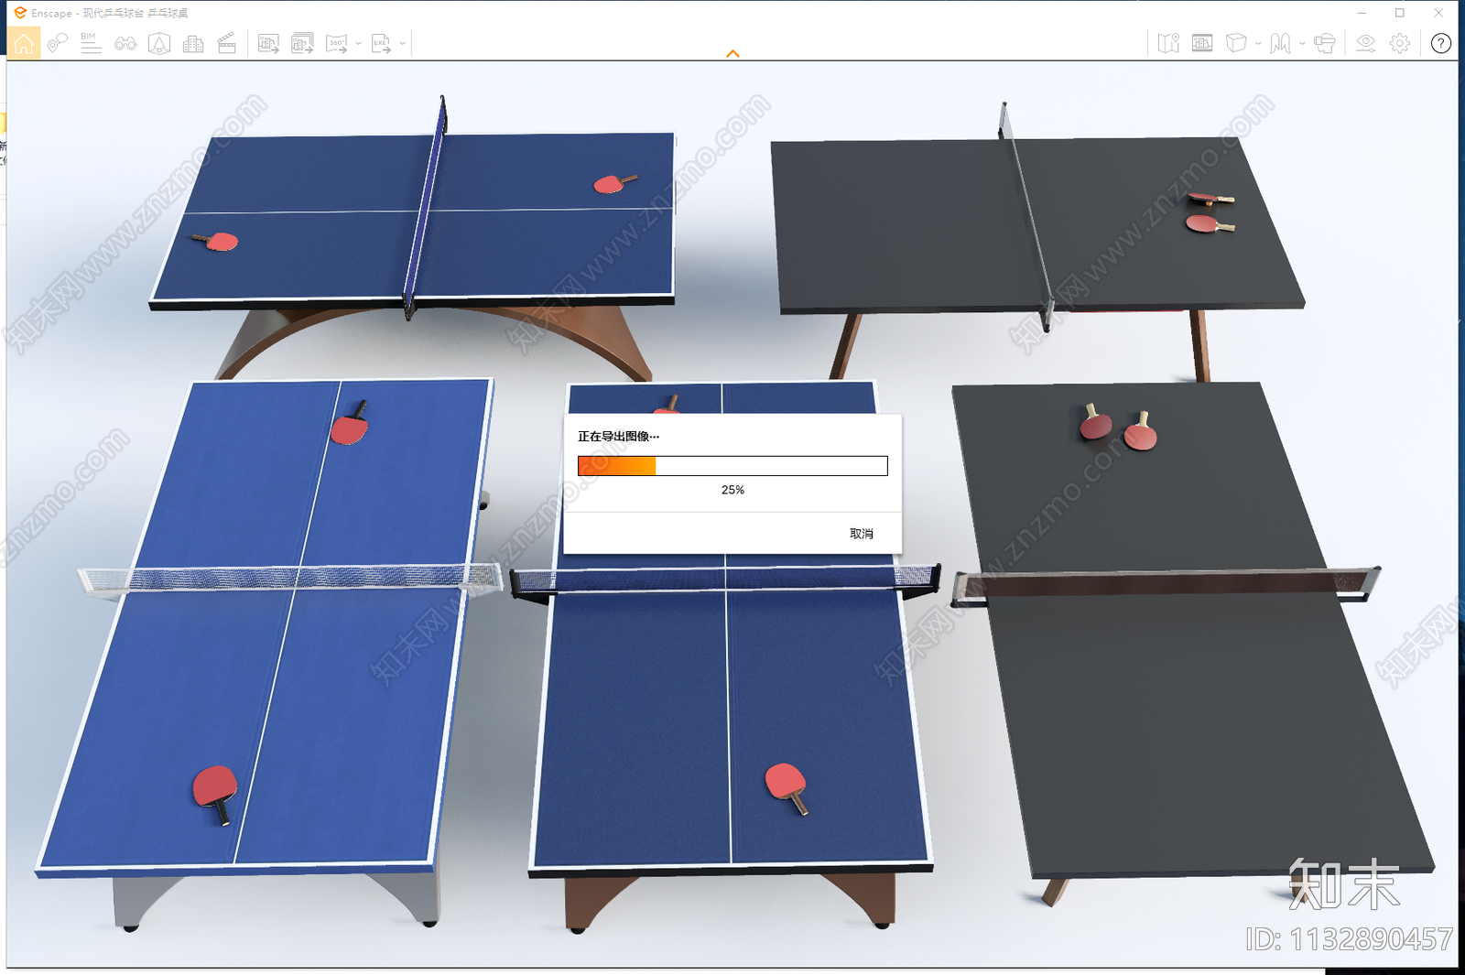Screen dimensions: 1465x975
Task: Click the export progress bar at 25%
Action: [x=732, y=466]
